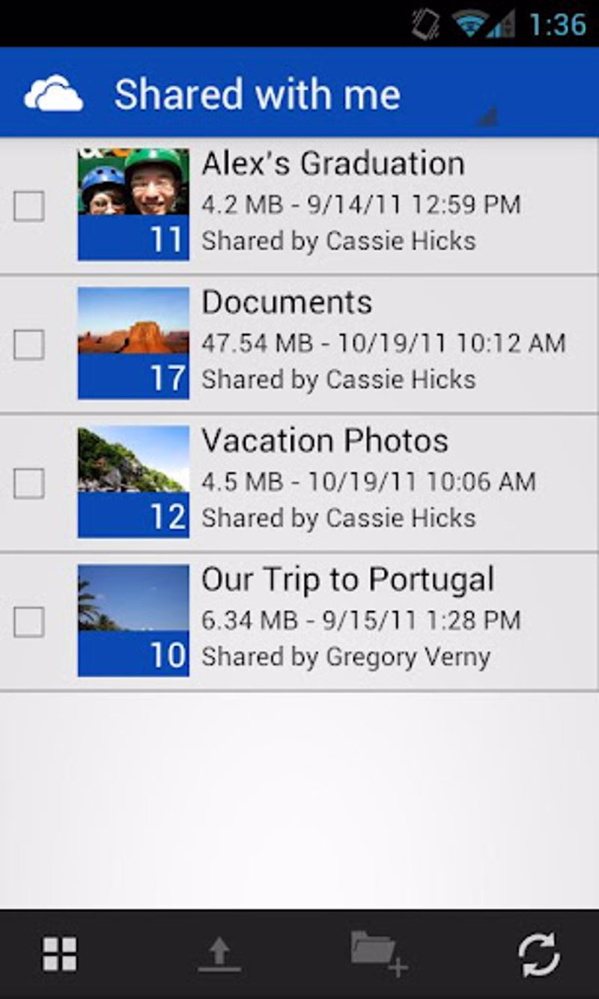Screen dimensions: 599x999
Task: Open the grid view icon
Action: click(x=59, y=954)
